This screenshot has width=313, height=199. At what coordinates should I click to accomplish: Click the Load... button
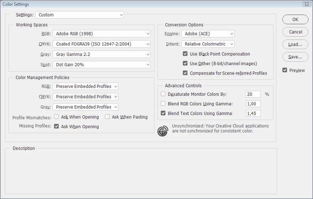coord(295,44)
